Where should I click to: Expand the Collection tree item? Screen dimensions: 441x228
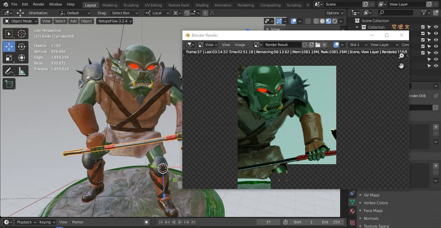357,27
